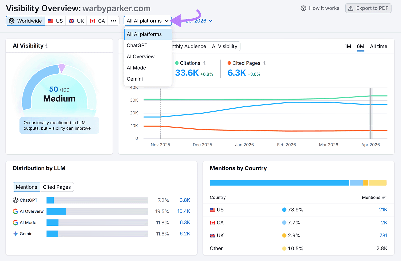Select the 6M time range
401x261 pixels.
tap(360, 47)
